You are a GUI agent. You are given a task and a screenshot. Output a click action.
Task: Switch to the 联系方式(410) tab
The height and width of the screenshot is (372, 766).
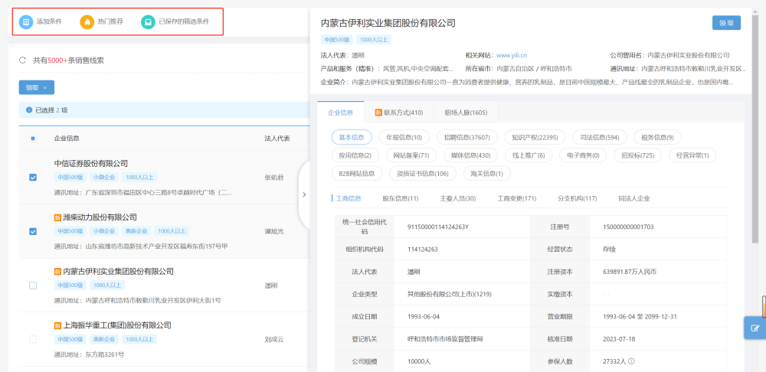pyautogui.click(x=398, y=113)
